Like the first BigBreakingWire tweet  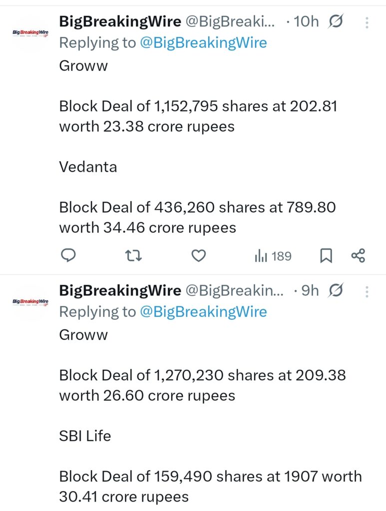[198, 255]
